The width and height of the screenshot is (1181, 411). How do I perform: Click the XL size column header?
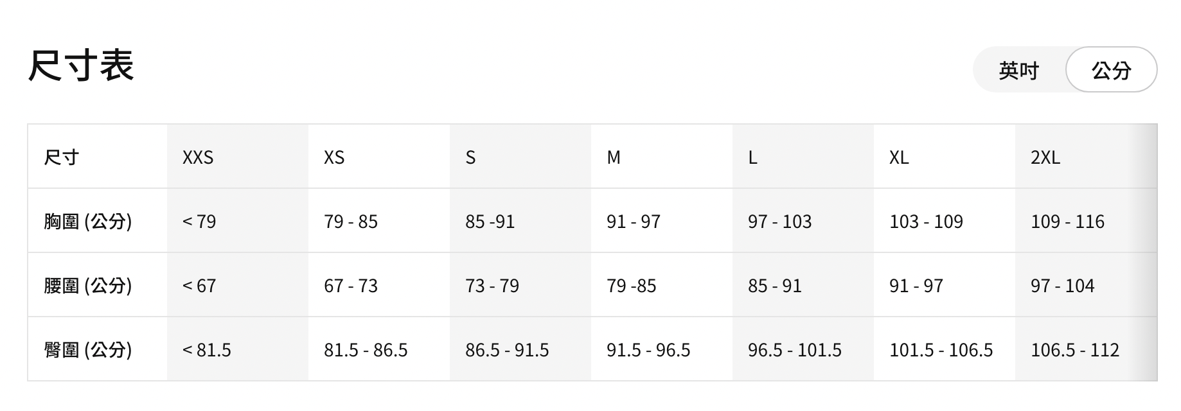tap(899, 157)
